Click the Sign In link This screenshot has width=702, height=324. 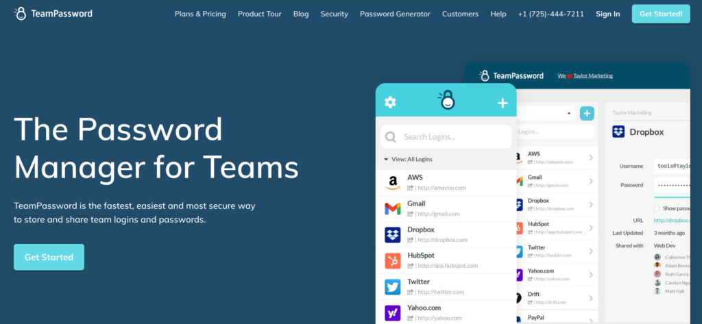[x=607, y=14]
